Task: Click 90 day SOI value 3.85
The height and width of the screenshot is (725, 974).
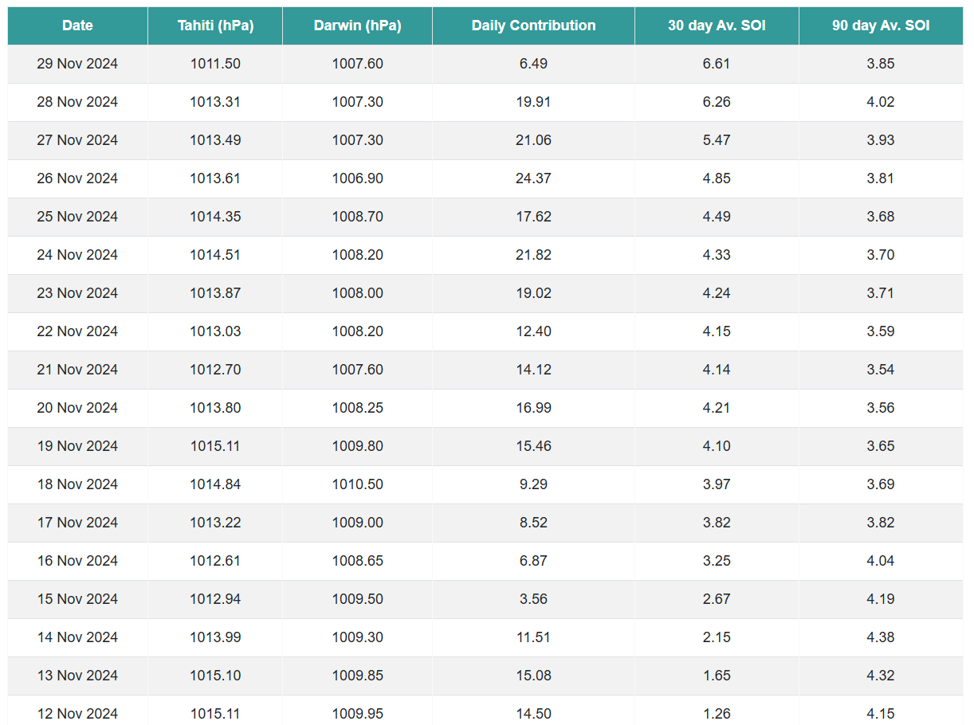Action: (881, 64)
